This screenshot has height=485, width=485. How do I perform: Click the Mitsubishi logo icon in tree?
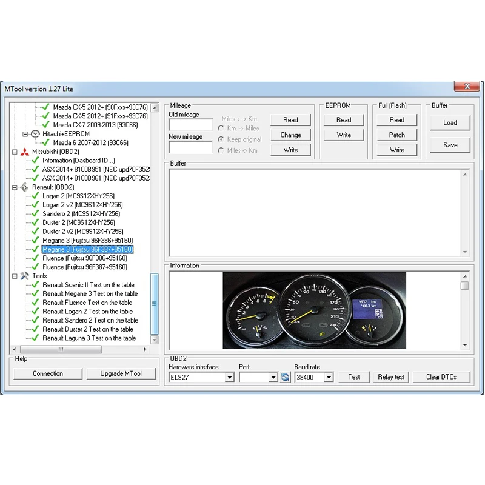[x=25, y=152]
